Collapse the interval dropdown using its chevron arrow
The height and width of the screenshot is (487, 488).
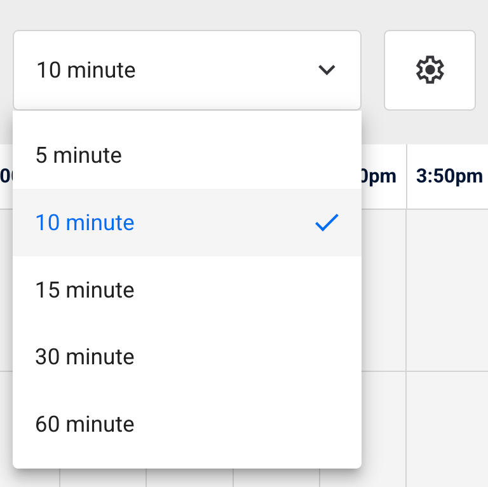[x=327, y=70]
